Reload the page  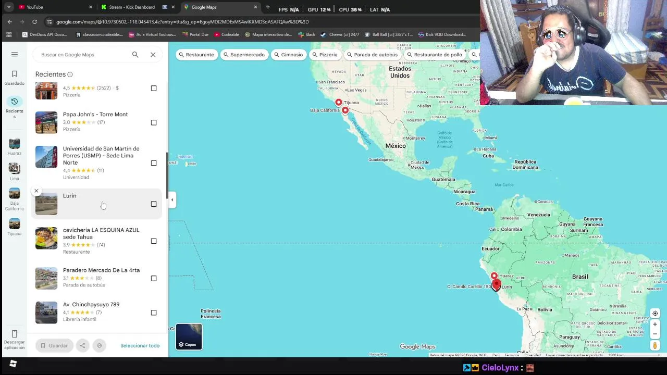[x=34, y=21]
